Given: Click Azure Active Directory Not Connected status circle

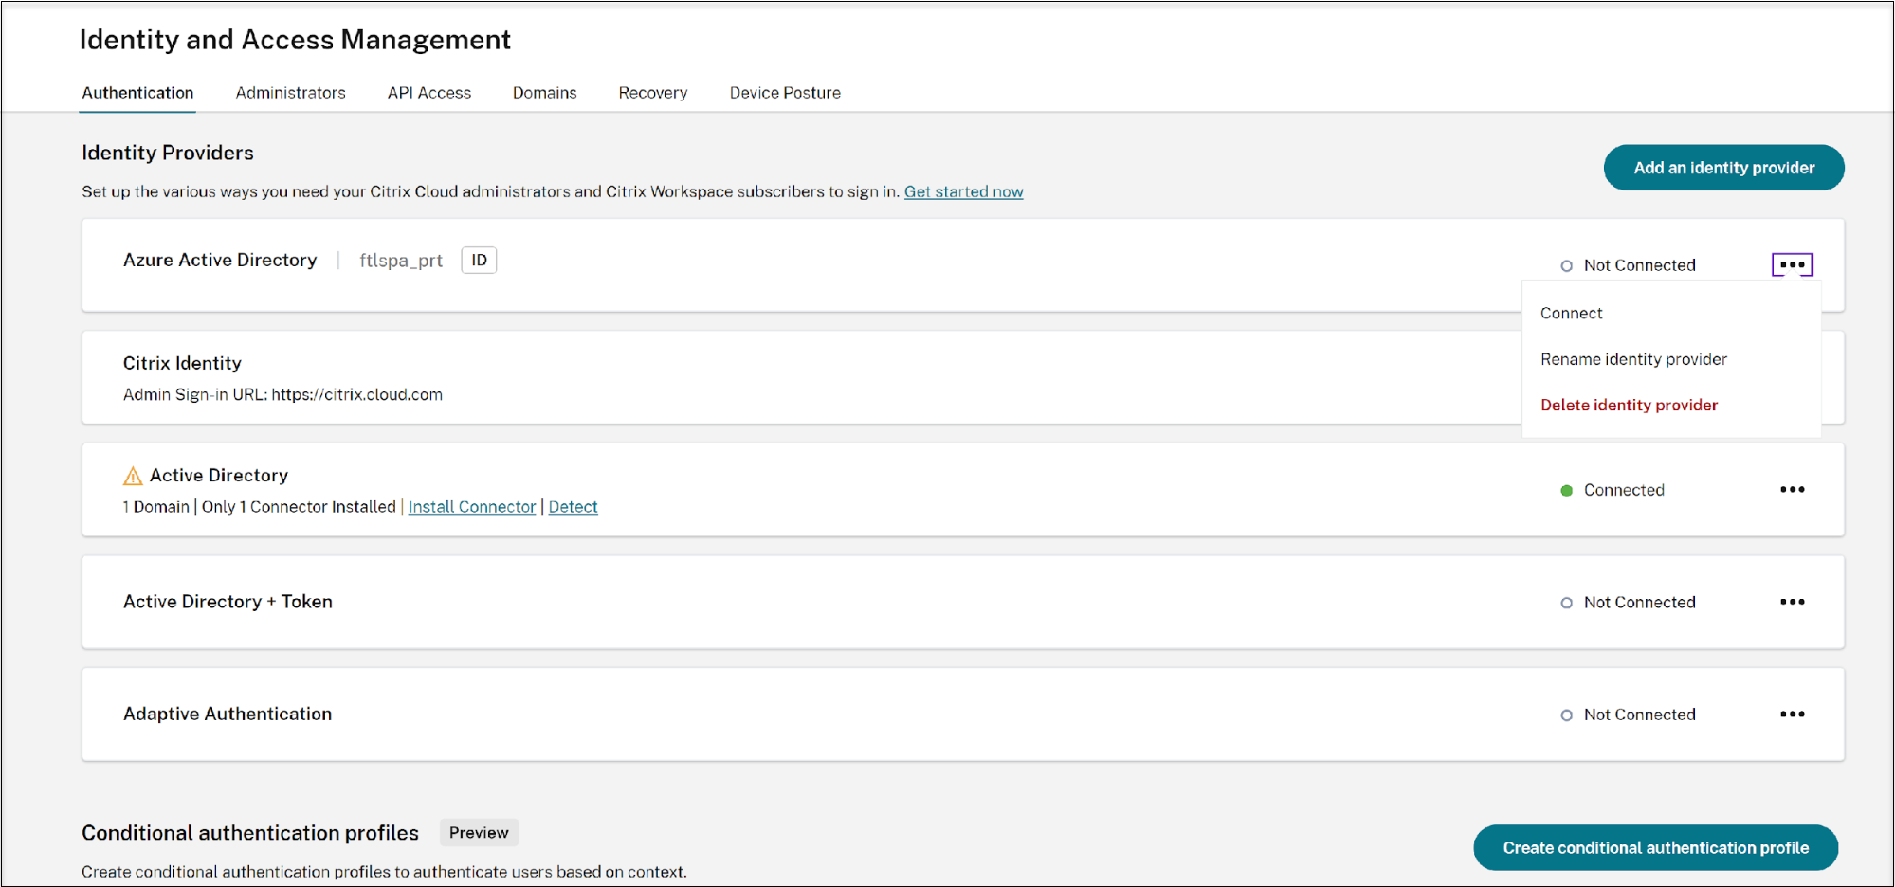Looking at the screenshot, I should (x=1566, y=266).
